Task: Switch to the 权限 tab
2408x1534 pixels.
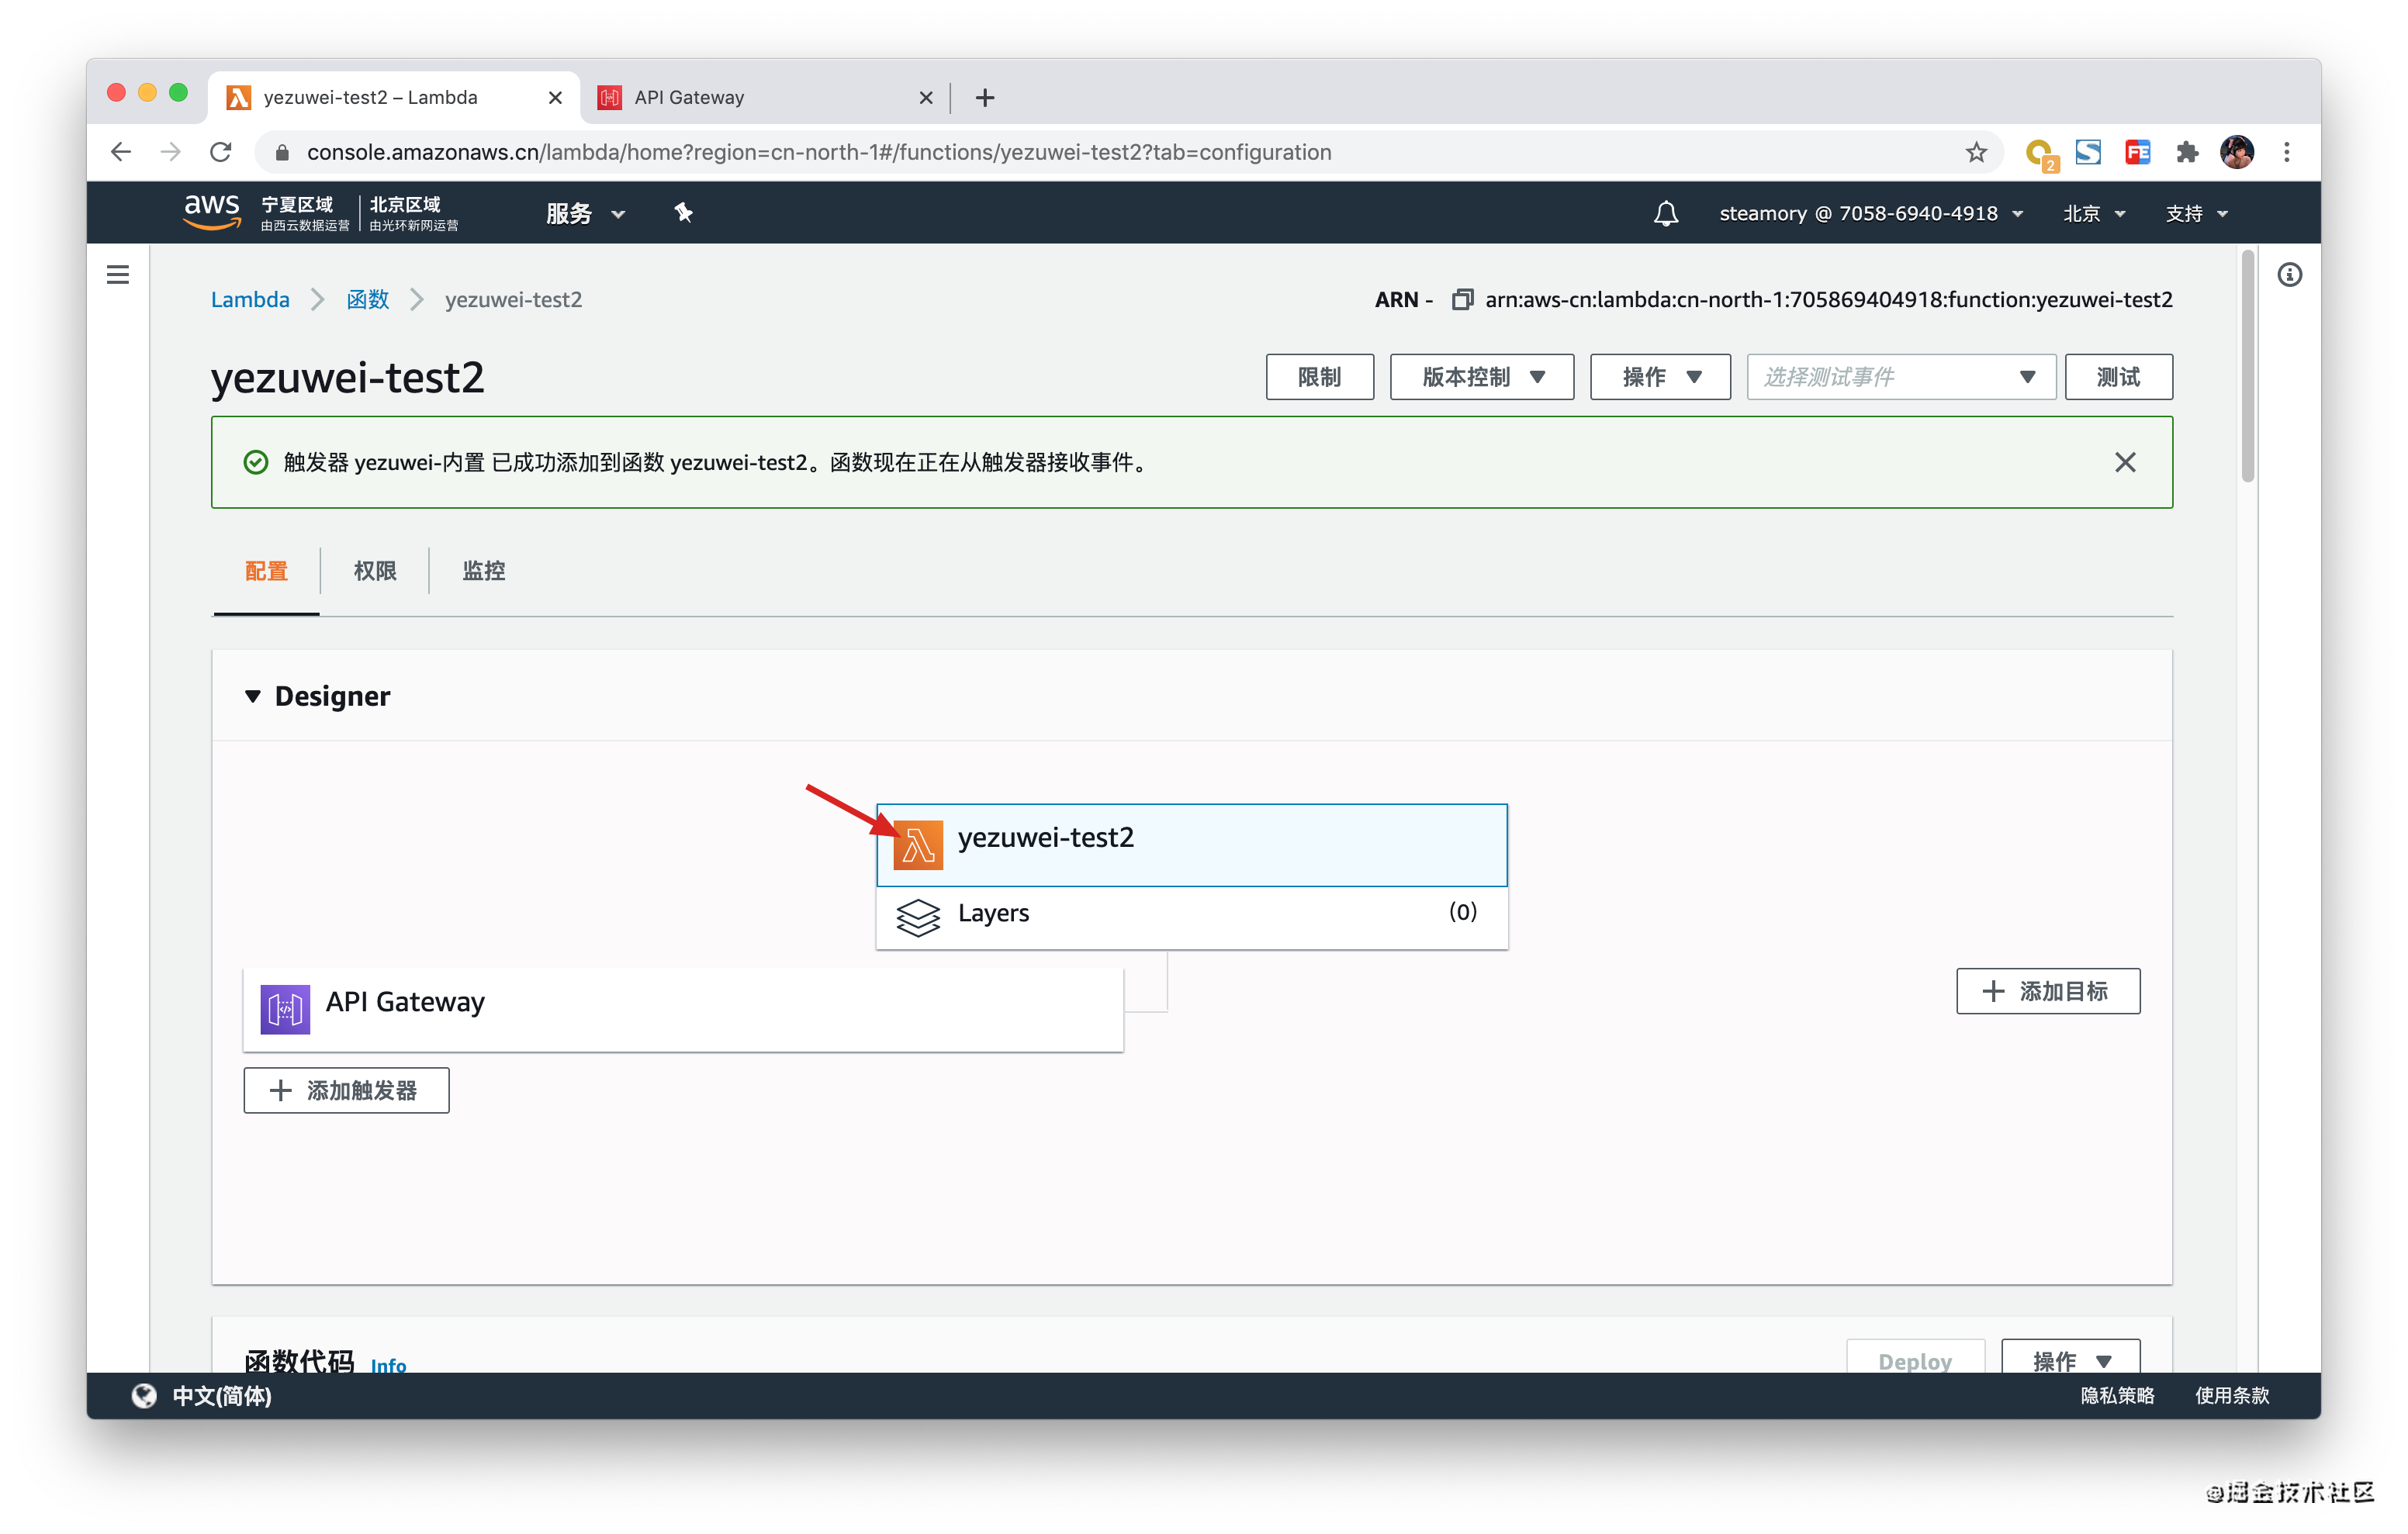Action: 375,571
